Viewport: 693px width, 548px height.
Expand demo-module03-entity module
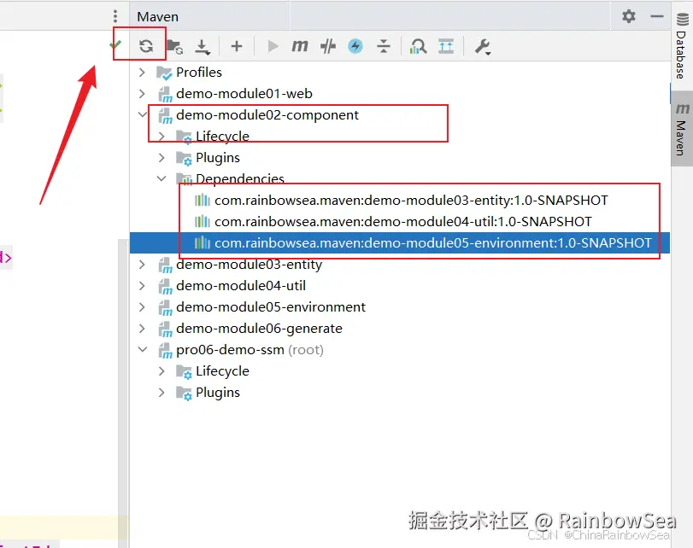(x=142, y=264)
